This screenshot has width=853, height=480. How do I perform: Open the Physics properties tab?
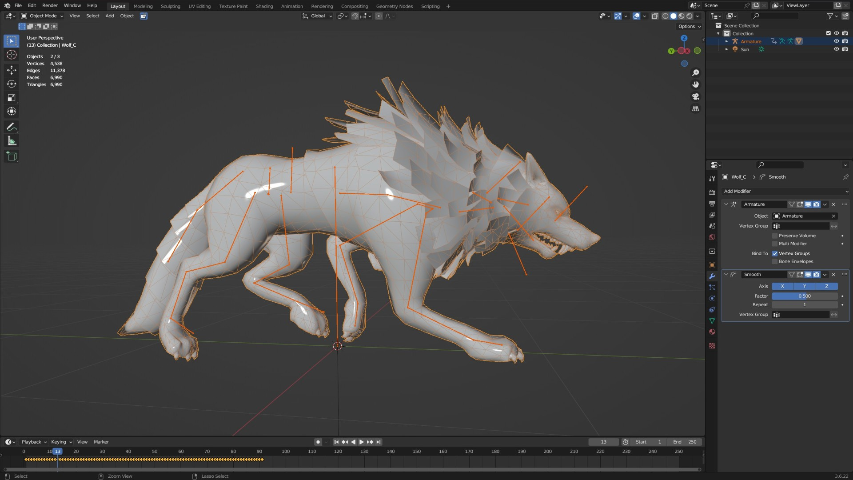[x=712, y=298]
